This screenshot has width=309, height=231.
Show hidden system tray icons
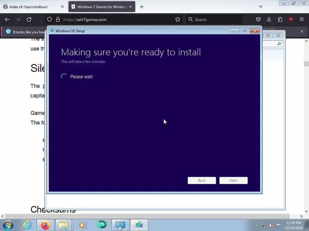(256, 226)
